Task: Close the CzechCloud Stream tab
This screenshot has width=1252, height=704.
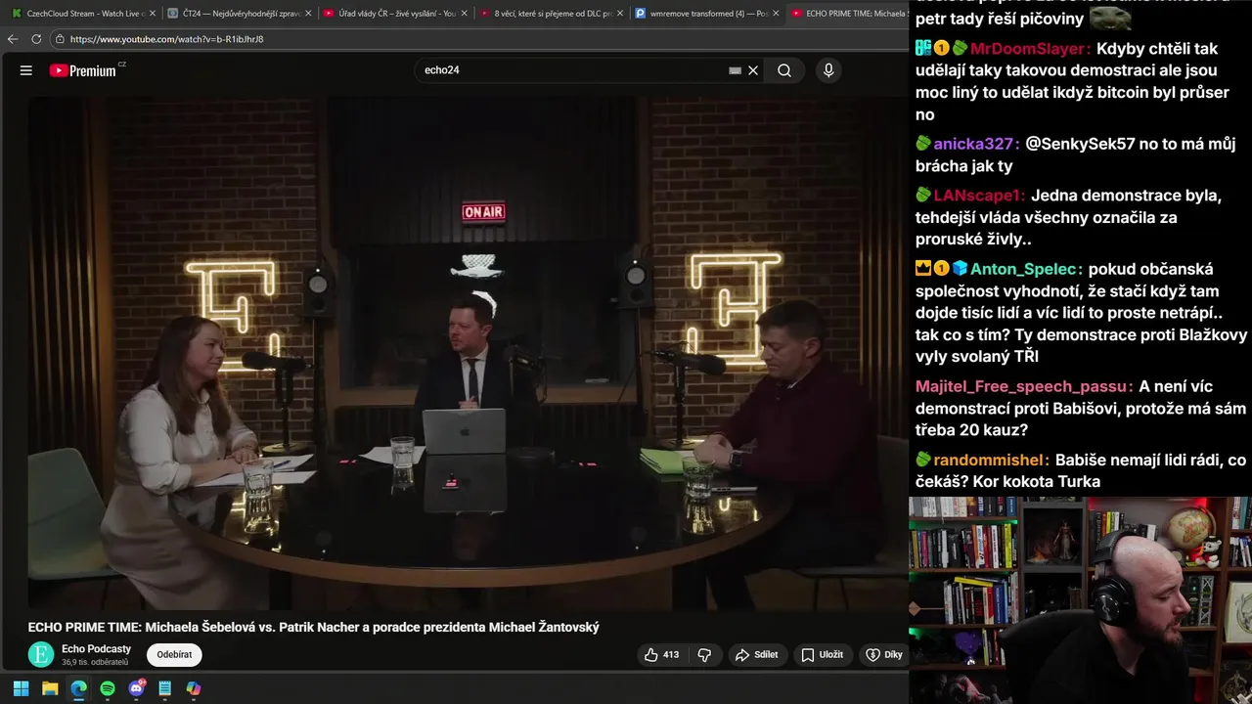Action: point(152,14)
